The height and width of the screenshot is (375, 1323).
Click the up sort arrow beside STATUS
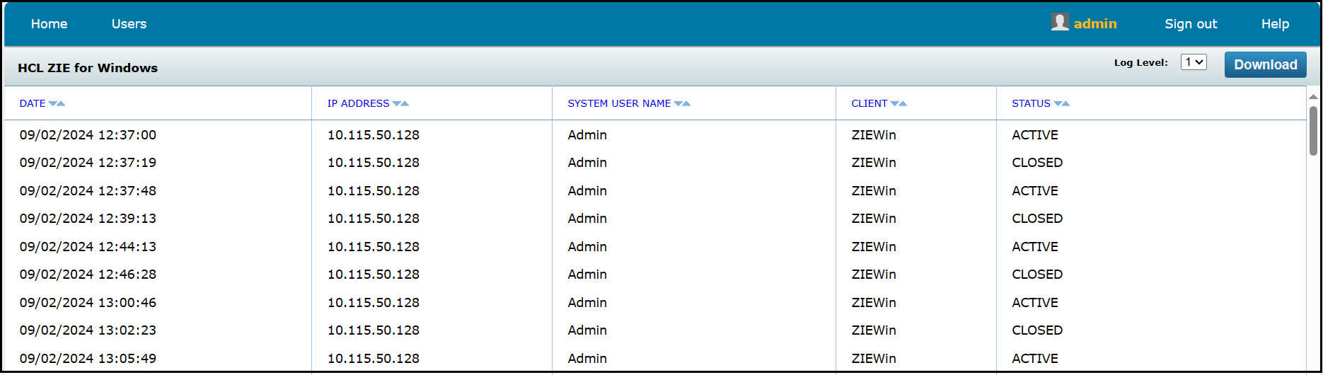(x=1066, y=104)
